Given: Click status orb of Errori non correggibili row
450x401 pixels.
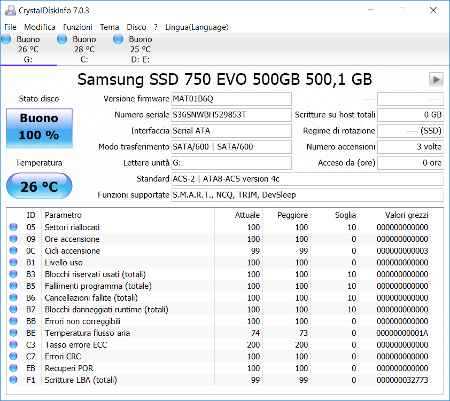Looking at the screenshot, I should 13,321.
